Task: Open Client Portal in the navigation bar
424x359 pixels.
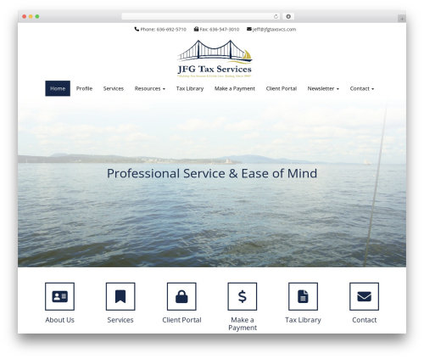Action: (282, 88)
